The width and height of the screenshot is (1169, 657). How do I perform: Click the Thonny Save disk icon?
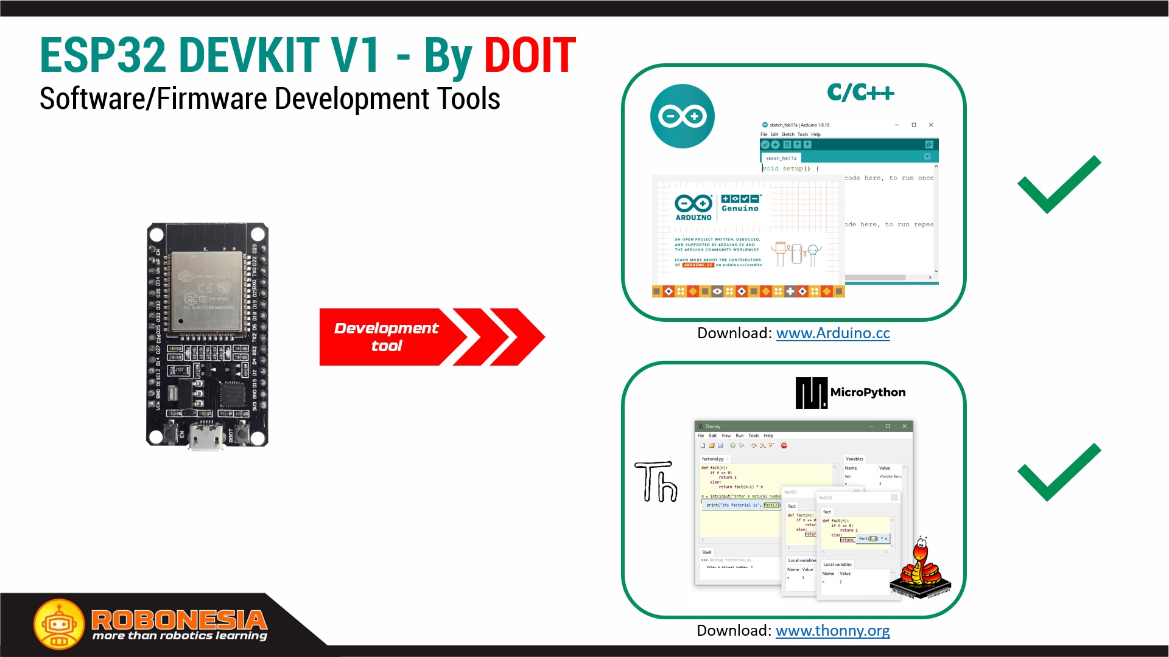[720, 445]
